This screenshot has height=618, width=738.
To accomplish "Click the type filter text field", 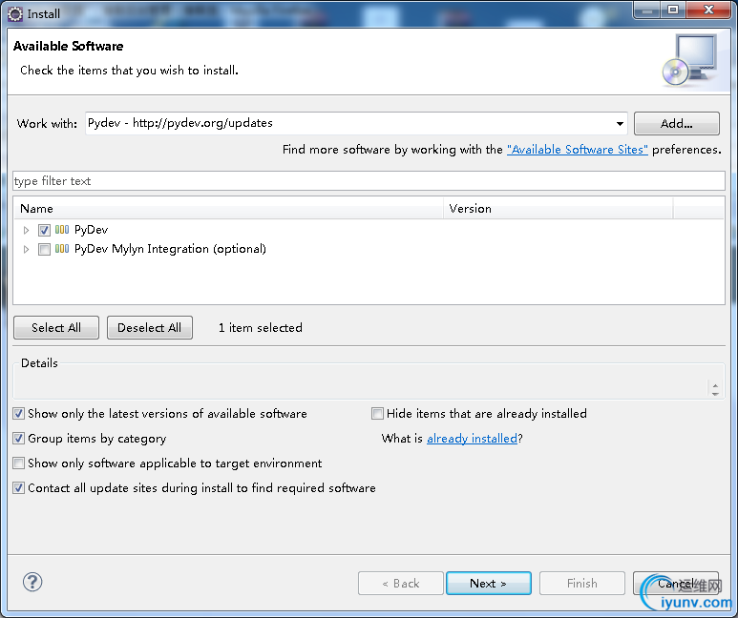I will pos(369,181).
